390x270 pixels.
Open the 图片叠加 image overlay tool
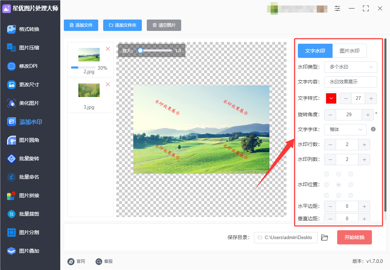click(24, 251)
